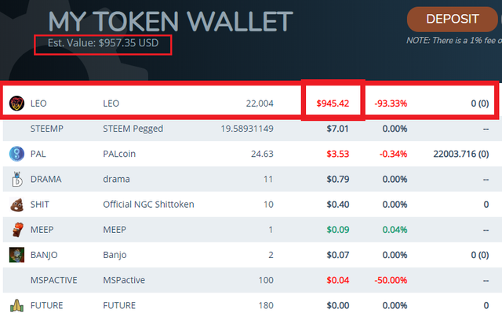Select the MSPACTIVE token symbol
Screen dimensions: 502x320
[x=53, y=279]
